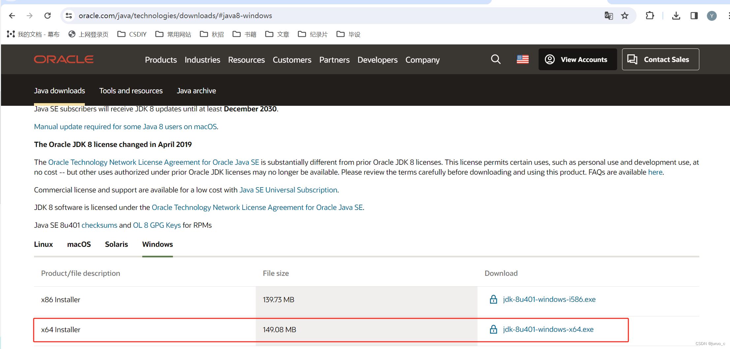Image resolution: width=730 pixels, height=349 pixels.
Task: Reload the page with the refresh icon
Action: [x=48, y=15]
